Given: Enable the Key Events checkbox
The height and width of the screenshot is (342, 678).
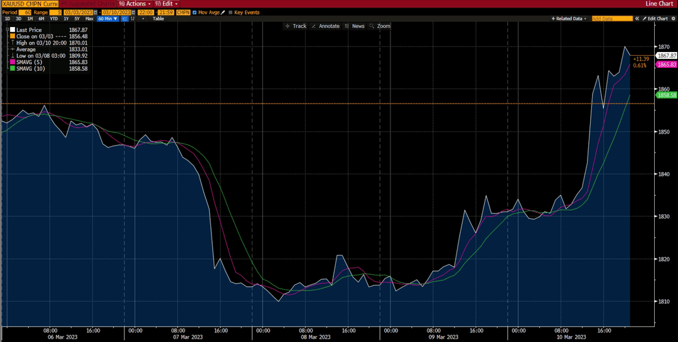Looking at the screenshot, I should tap(230, 13).
